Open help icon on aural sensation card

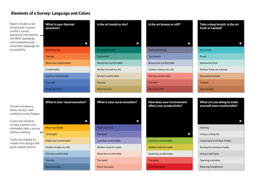click(138, 121)
